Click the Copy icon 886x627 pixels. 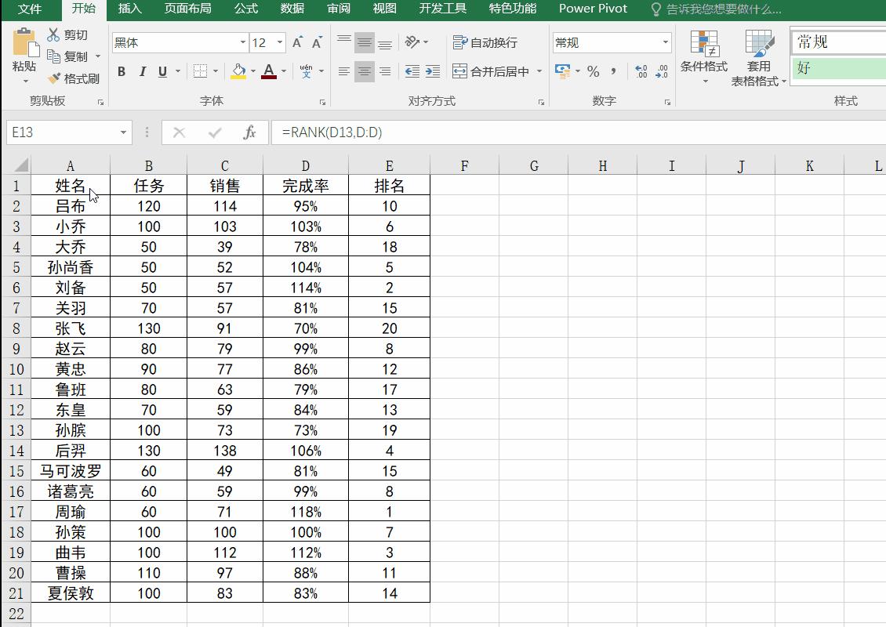53,56
